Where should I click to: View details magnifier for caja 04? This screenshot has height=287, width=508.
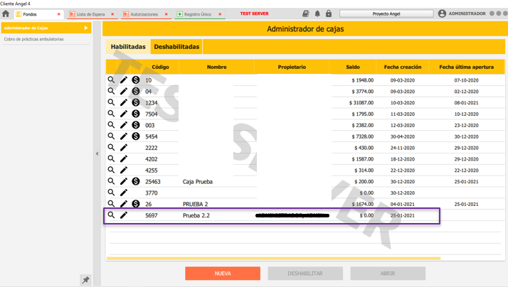click(111, 91)
